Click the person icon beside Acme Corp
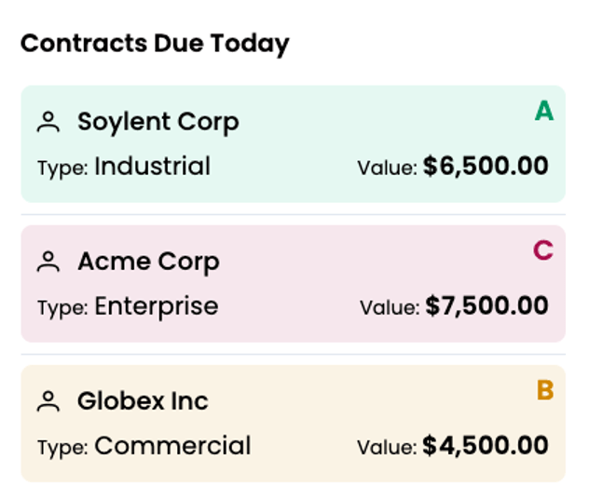Viewport: 589px width, 499px height. (48, 262)
